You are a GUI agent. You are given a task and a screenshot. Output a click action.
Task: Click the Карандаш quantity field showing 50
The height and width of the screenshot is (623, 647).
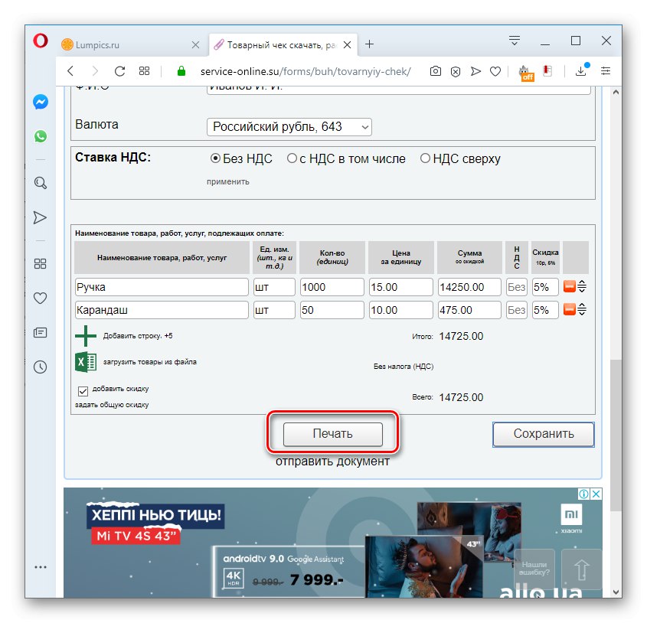pyautogui.click(x=332, y=310)
